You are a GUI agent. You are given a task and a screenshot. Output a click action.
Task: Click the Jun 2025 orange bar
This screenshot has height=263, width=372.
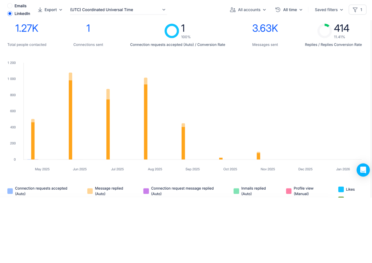[x=70, y=116]
